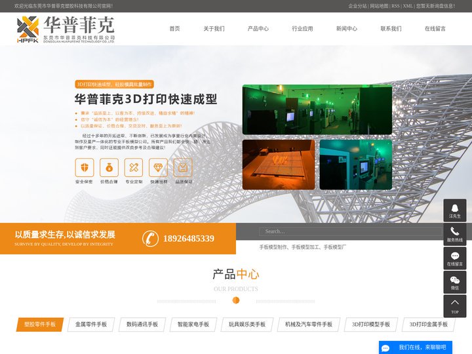Open 行业应用 navigation item
This screenshot has height=354, width=472.
coord(302,29)
